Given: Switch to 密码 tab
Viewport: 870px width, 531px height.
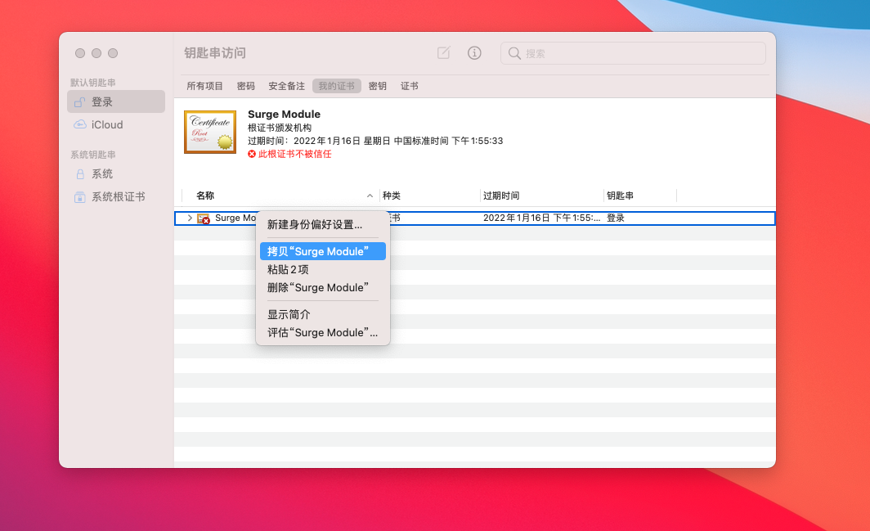Looking at the screenshot, I should tap(245, 86).
